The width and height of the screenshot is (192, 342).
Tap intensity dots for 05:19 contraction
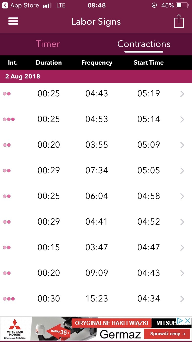pyautogui.click(x=7, y=94)
